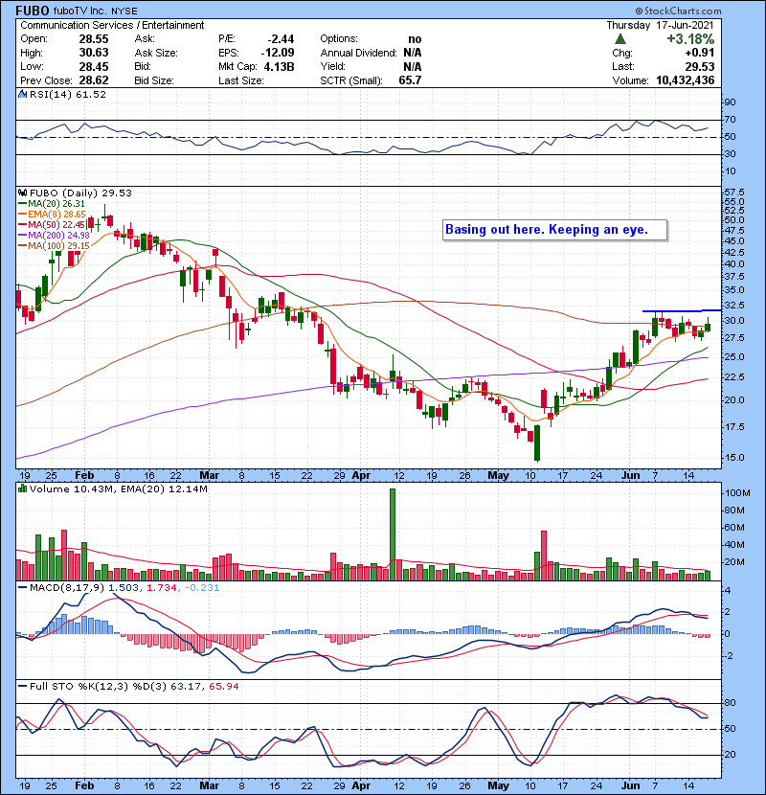Click the volume bars icon beside Volume 10.43M
Screen dimensions: 766x795
(x=23, y=488)
